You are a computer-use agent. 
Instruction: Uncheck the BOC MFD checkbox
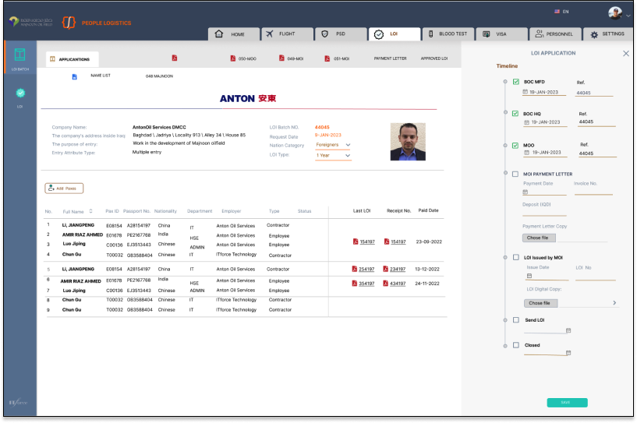pos(515,82)
